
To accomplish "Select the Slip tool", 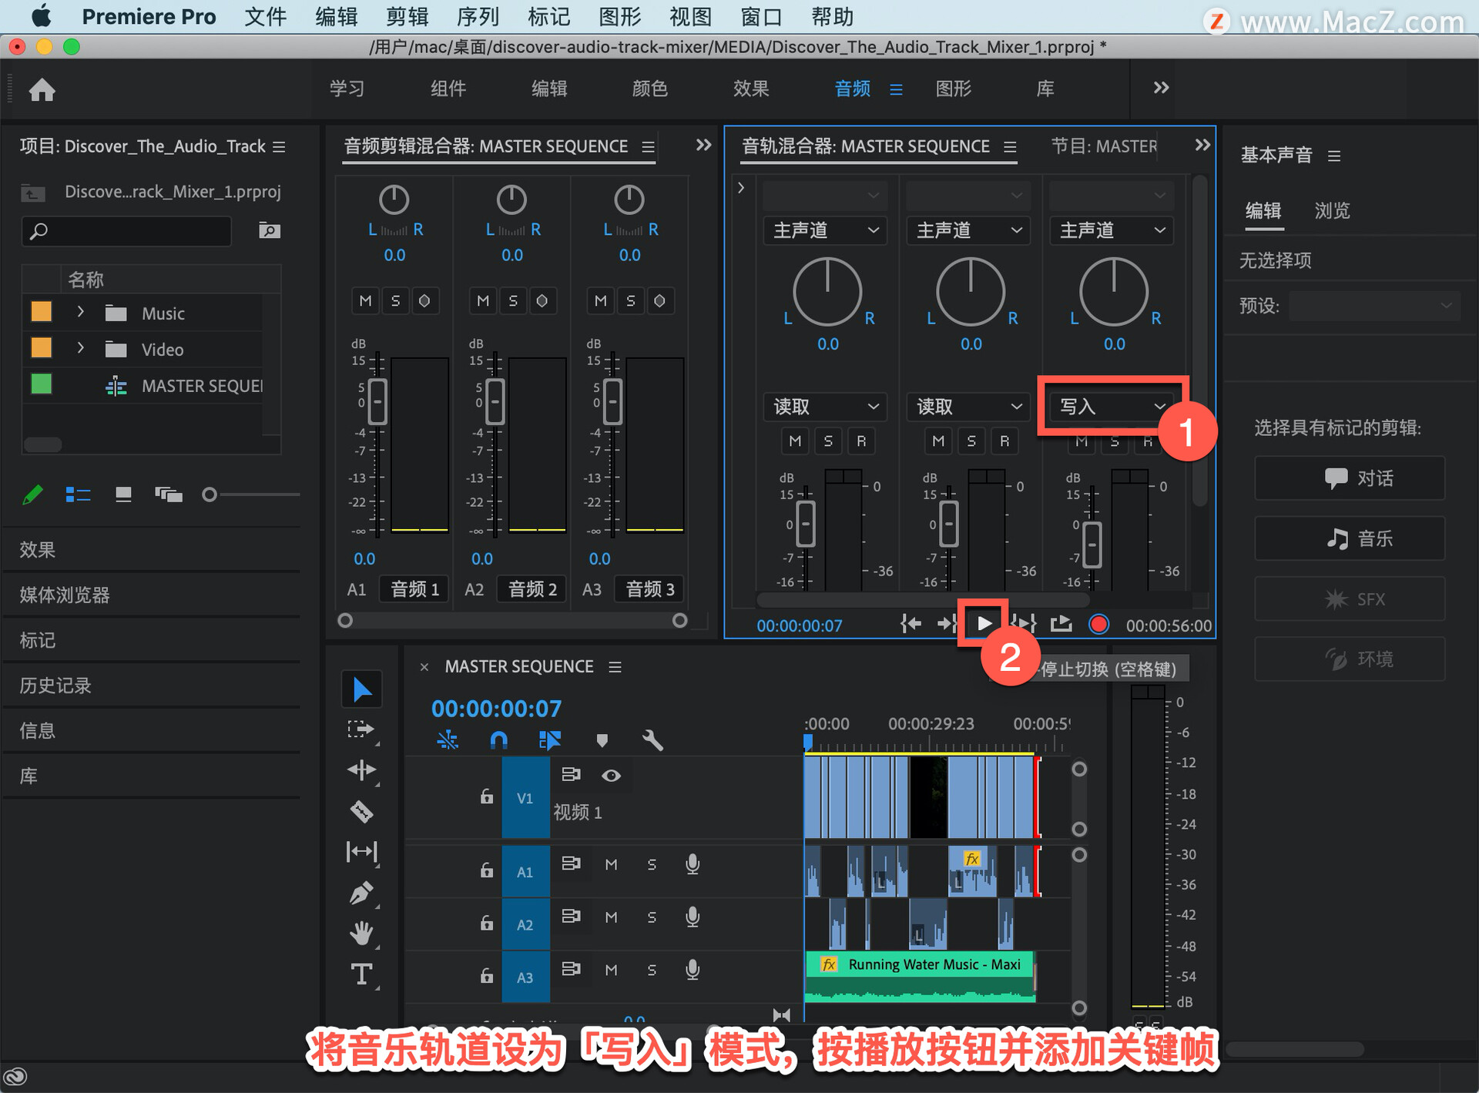I will click(x=361, y=852).
